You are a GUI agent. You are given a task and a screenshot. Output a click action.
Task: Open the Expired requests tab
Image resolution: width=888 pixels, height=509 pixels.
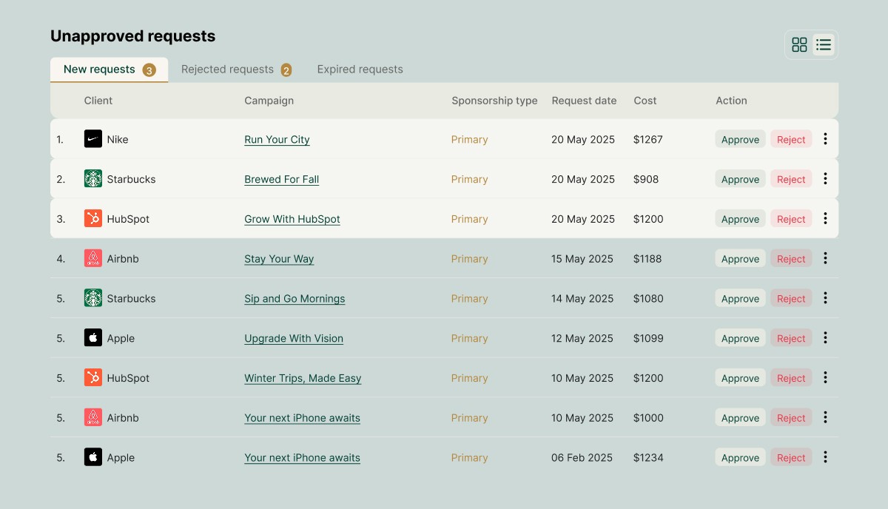pos(360,70)
